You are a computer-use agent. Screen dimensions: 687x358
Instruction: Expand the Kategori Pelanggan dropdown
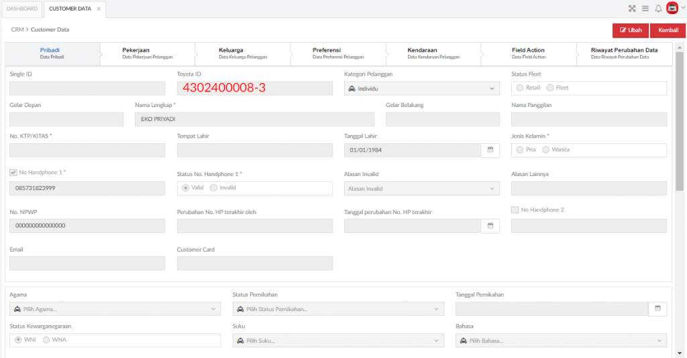click(x=421, y=89)
